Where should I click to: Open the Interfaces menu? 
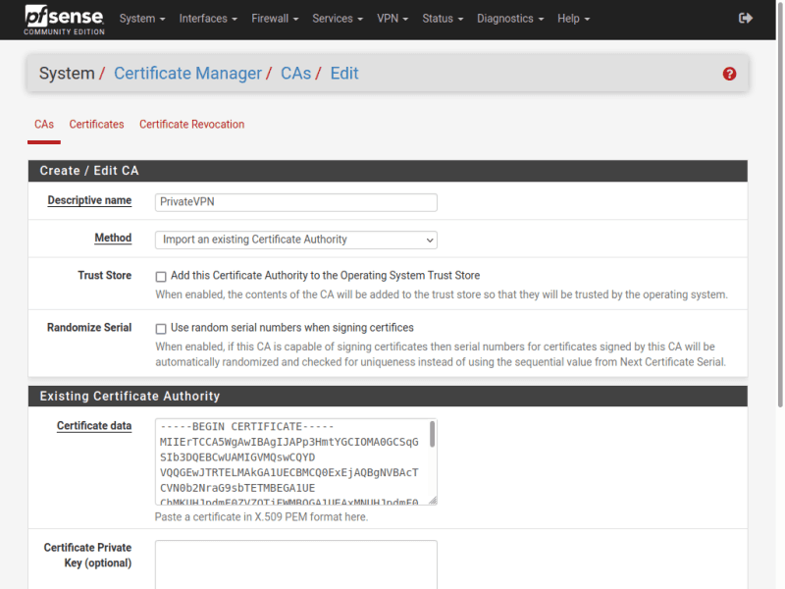[x=209, y=19]
